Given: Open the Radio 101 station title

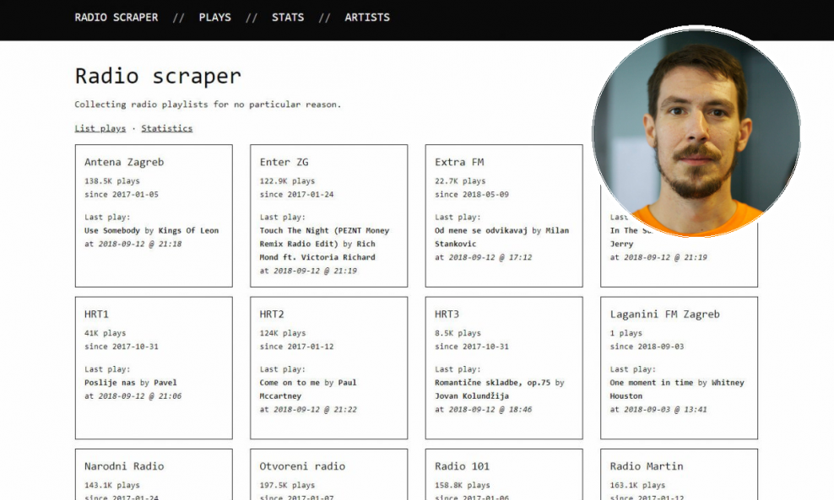Looking at the screenshot, I should 462,466.
